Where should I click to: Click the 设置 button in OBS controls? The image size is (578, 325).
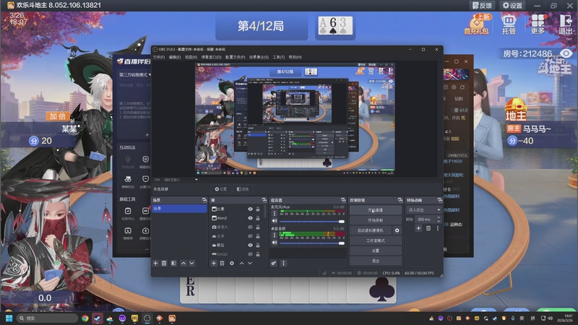[x=375, y=251]
